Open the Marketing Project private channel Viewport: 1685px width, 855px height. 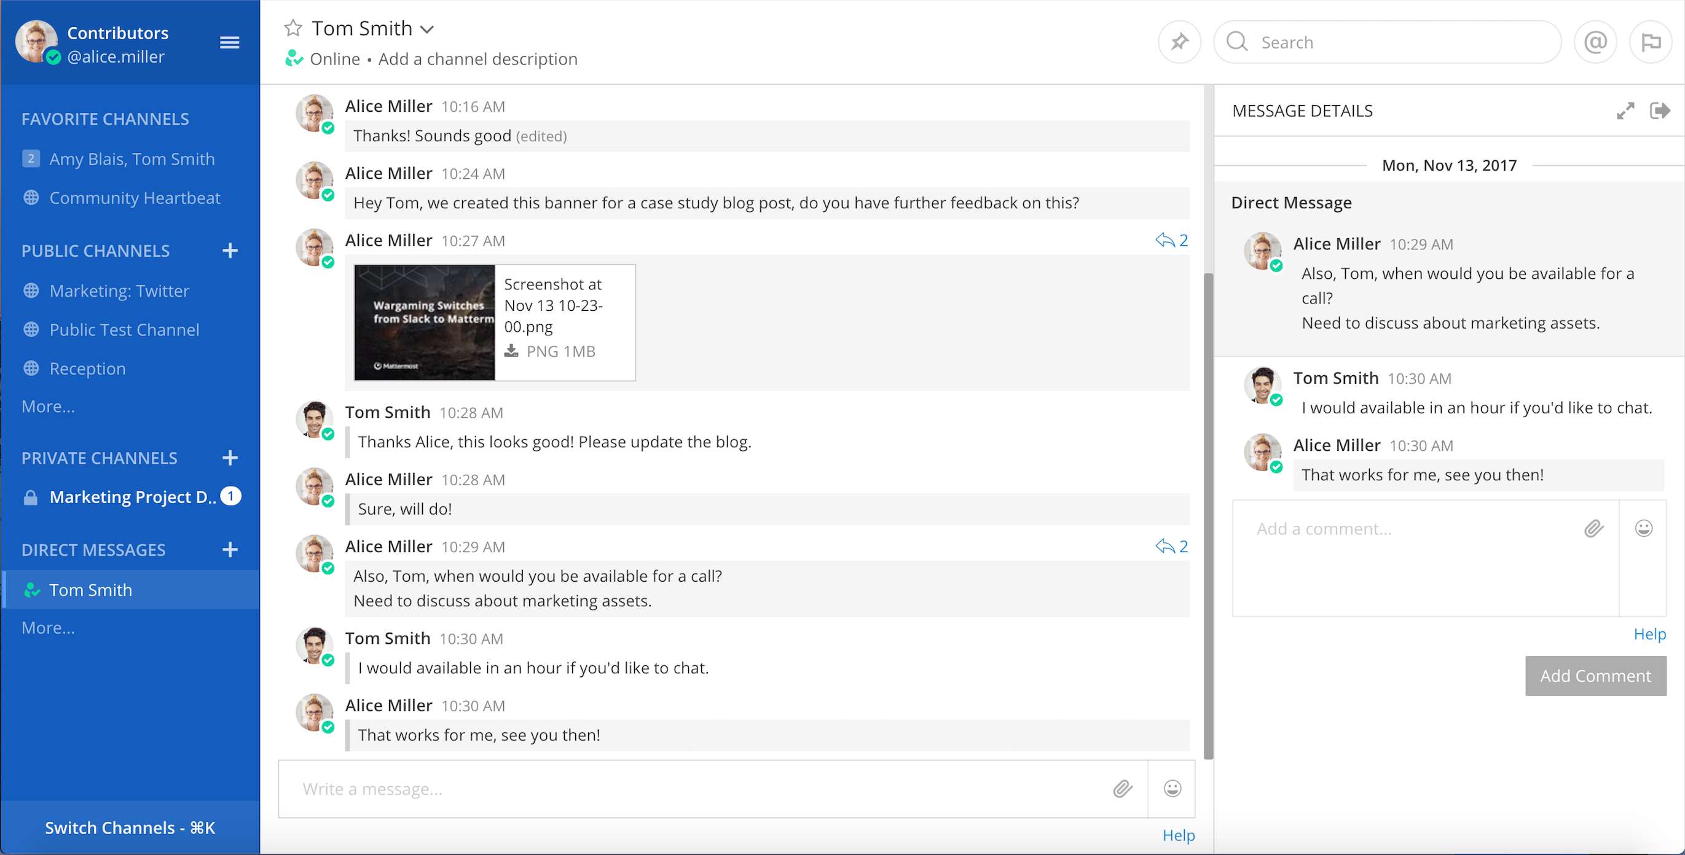point(132,497)
